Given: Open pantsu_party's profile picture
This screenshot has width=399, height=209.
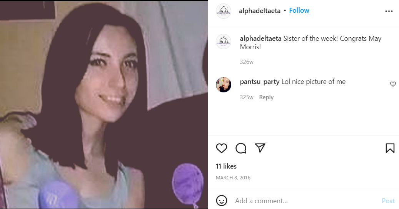Looking at the screenshot, I should [224, 85].
